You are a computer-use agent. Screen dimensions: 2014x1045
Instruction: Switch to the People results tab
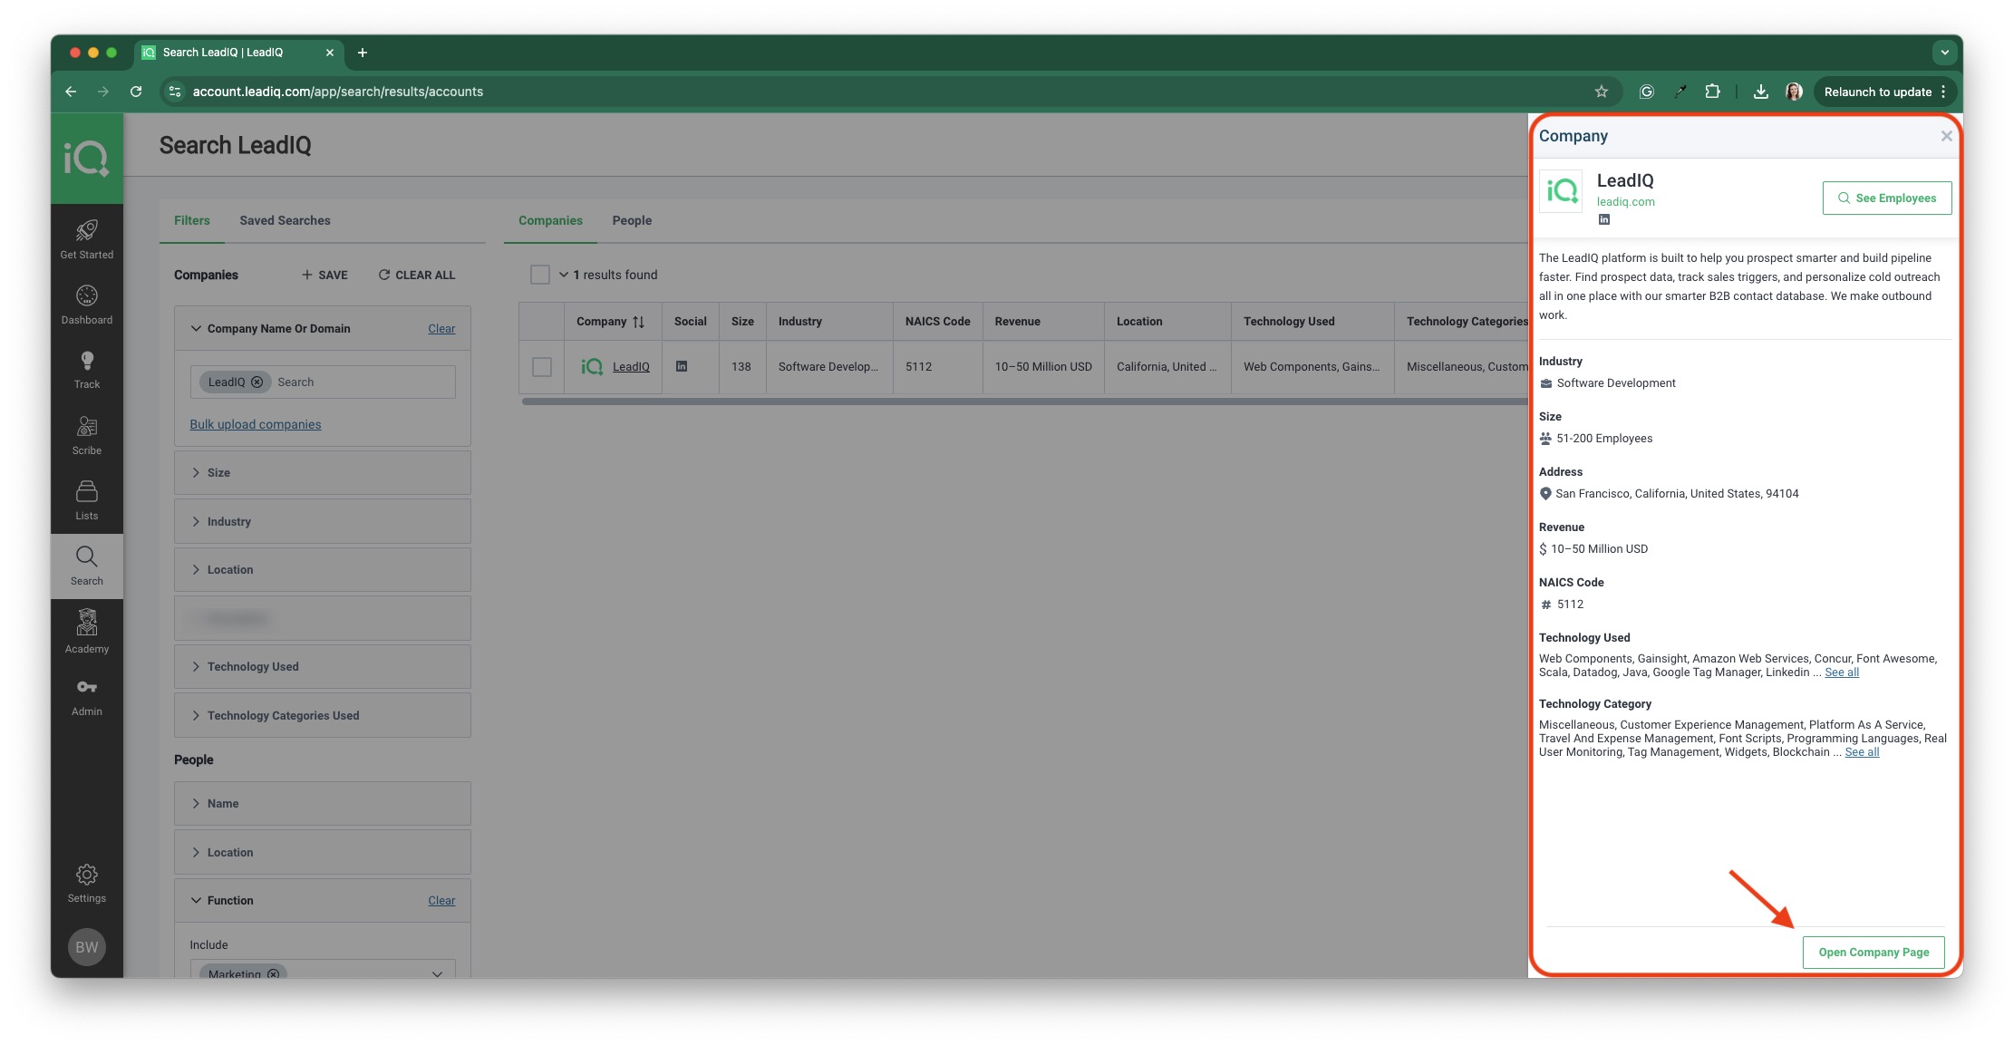(x=632, y=220)
